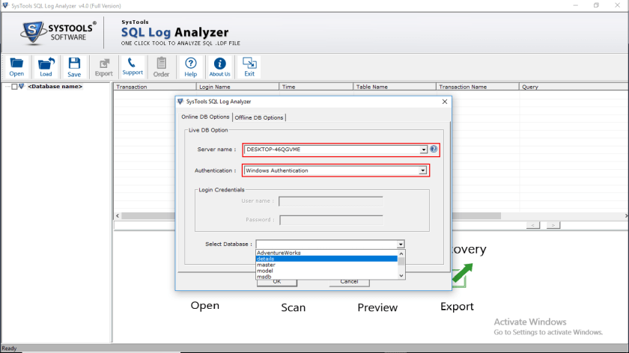629x353 pixels.
Task: Select the master database entry
Action: [267, 265]
